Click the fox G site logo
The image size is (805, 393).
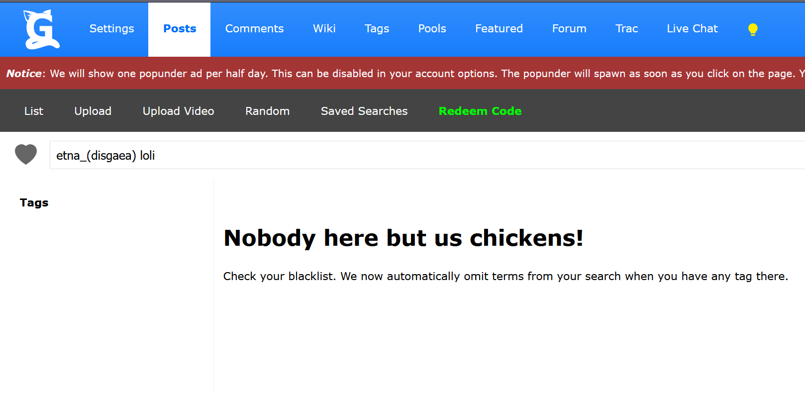(x=41, y=29)
